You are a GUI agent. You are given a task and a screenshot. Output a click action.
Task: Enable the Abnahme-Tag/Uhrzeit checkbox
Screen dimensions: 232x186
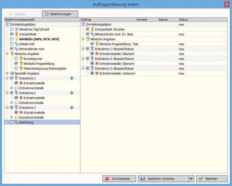(x=12, y=29)
